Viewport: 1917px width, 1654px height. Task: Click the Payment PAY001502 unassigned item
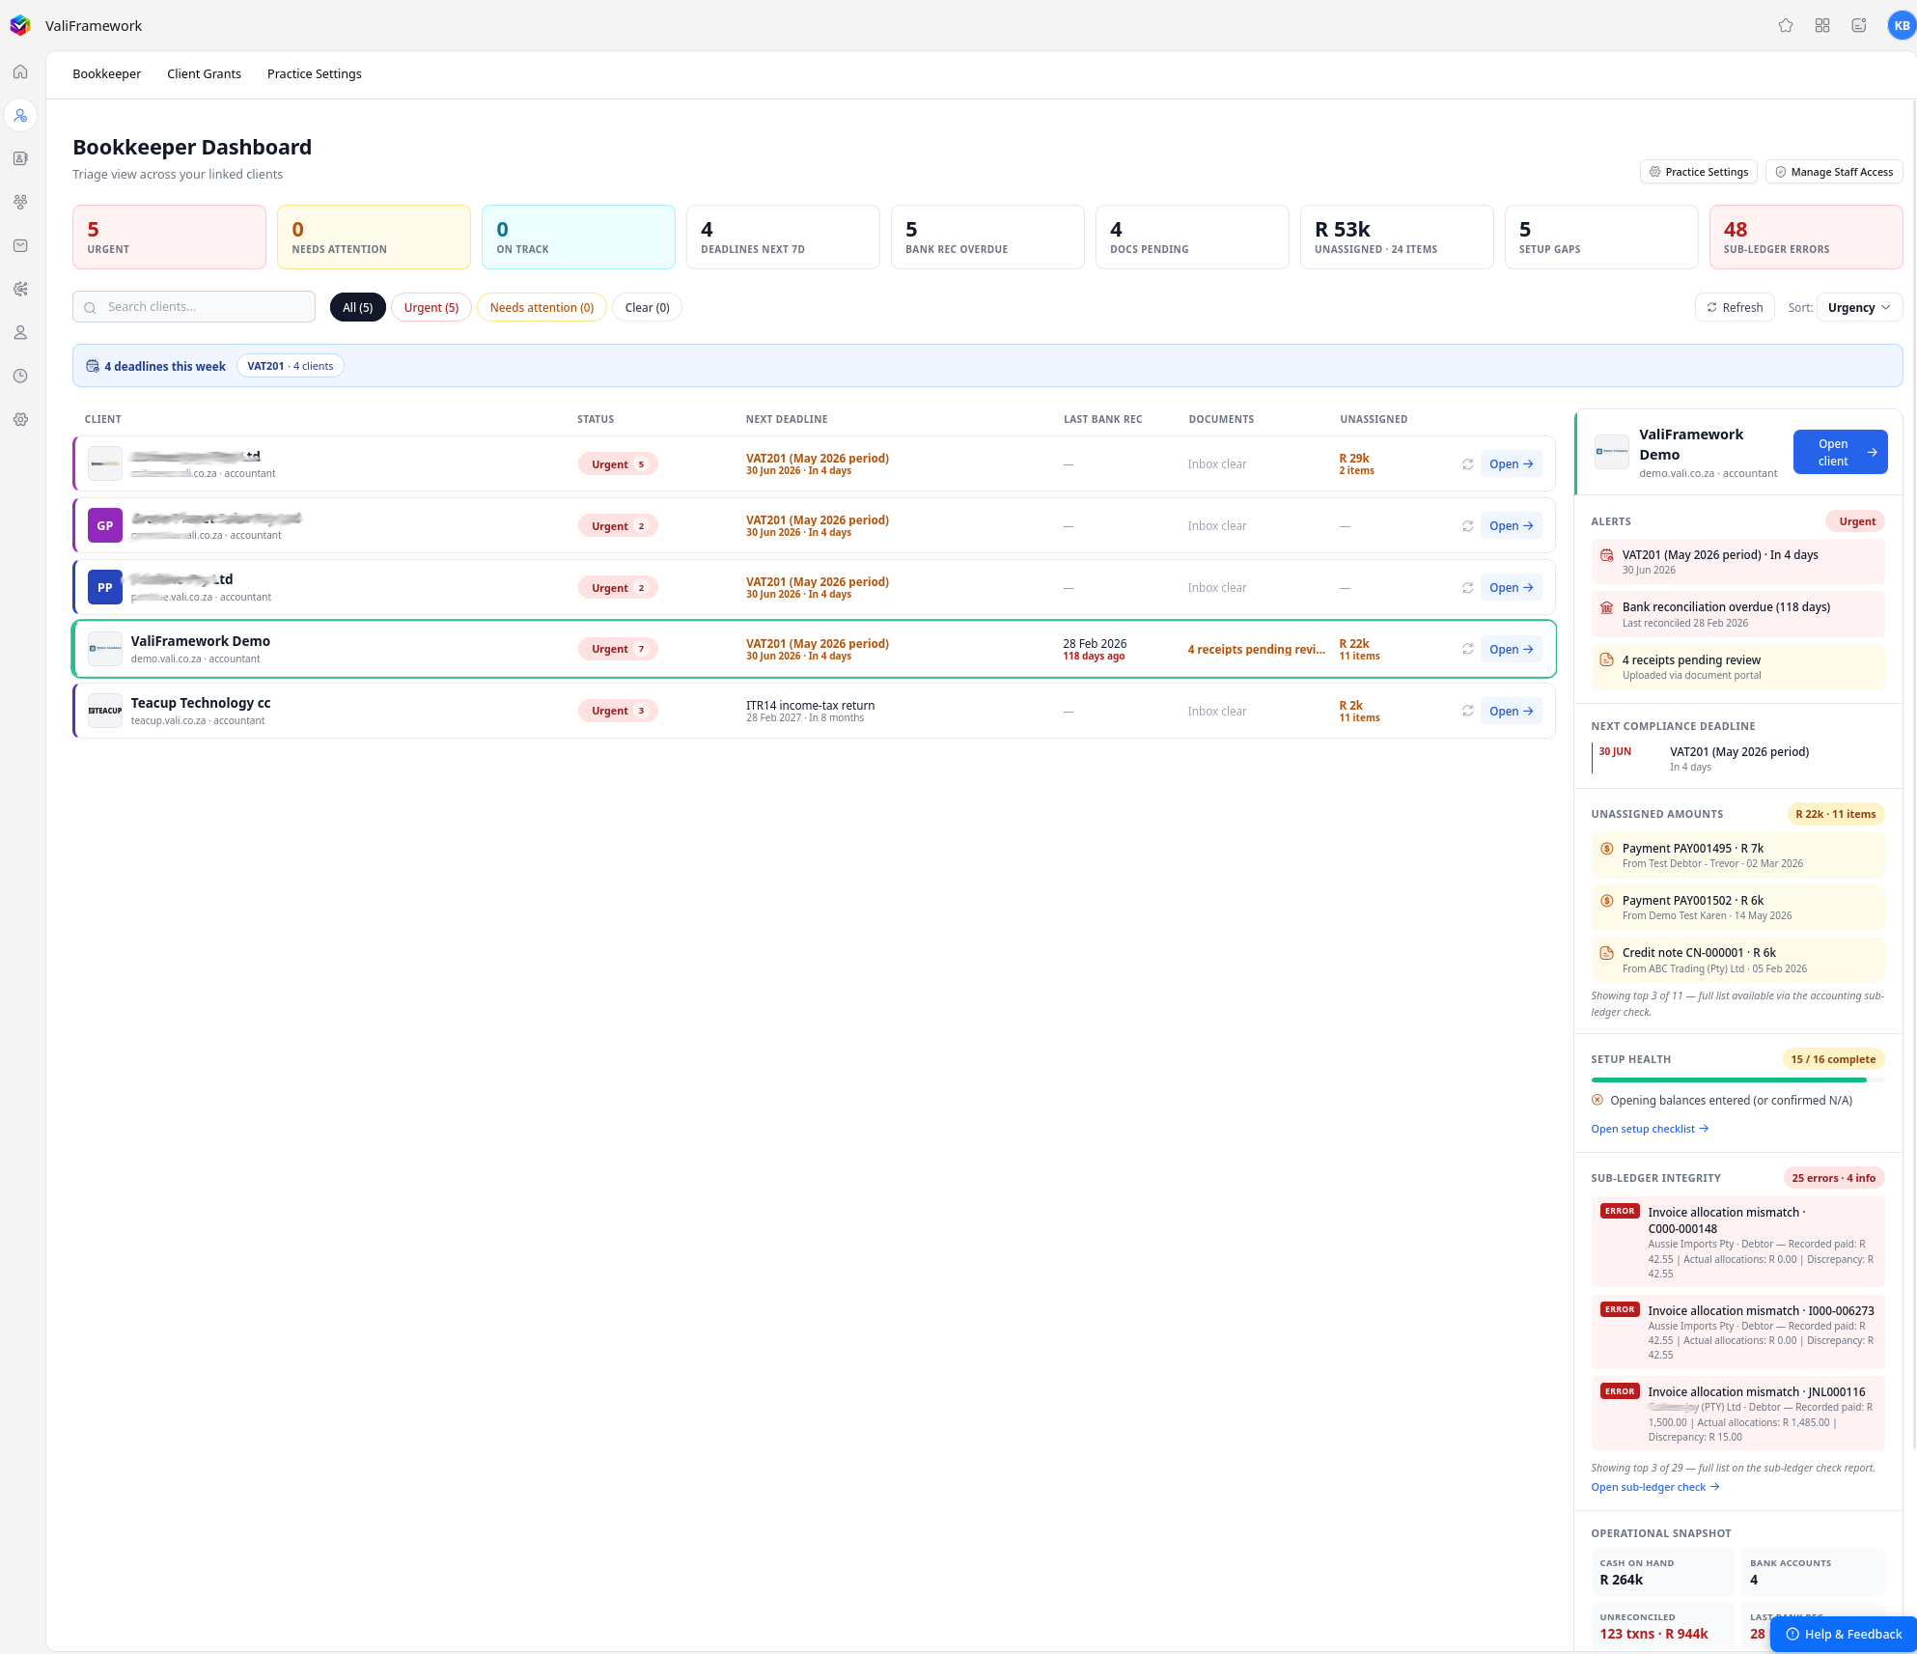coord(1737,908)
